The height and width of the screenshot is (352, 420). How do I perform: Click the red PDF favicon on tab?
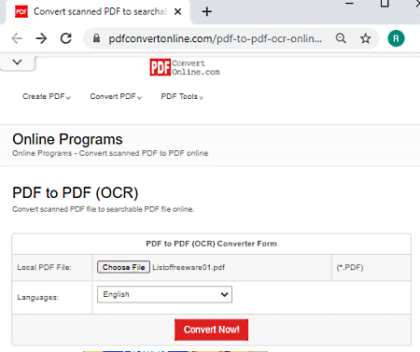pos(21,12)
